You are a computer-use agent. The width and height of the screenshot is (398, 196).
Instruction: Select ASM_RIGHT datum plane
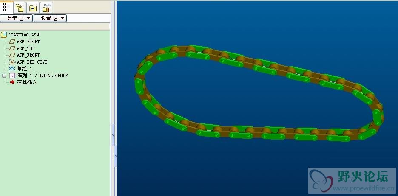[28, 42]
